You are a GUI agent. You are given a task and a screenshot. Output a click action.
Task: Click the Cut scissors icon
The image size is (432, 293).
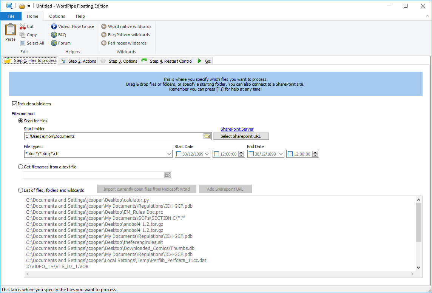23,26
